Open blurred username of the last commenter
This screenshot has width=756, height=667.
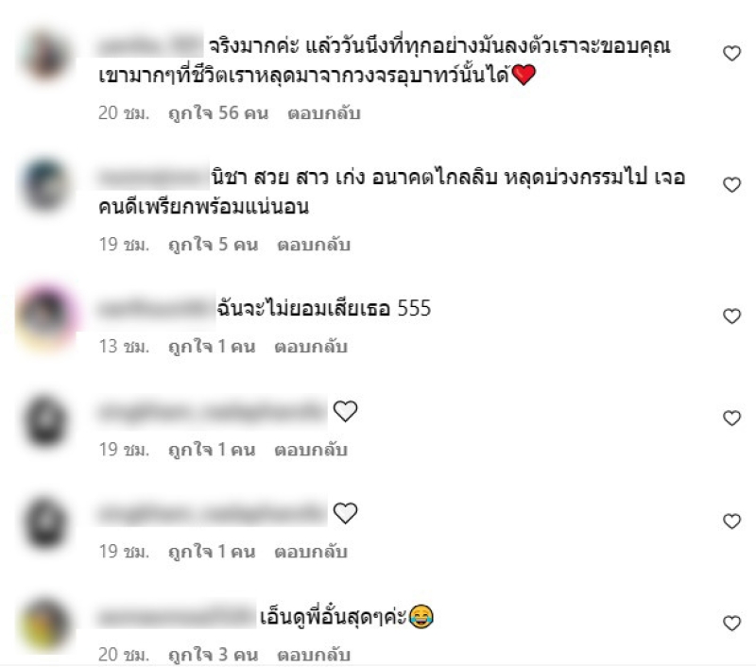(x=176, y=617)
